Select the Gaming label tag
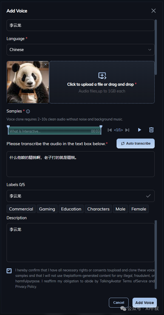Image resolution: width=164 pixels, height=315 pixels. coord(47,209)
